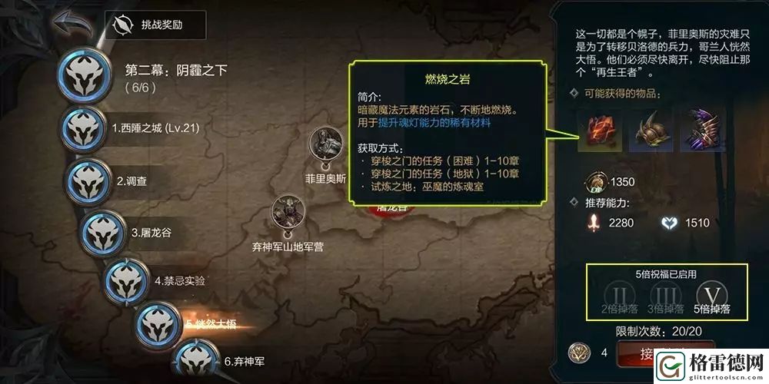Screen dimensions: 769x384
Task: Open stage 2.调查 in the list
Action: pyautogui.click(x=118, y=182)
